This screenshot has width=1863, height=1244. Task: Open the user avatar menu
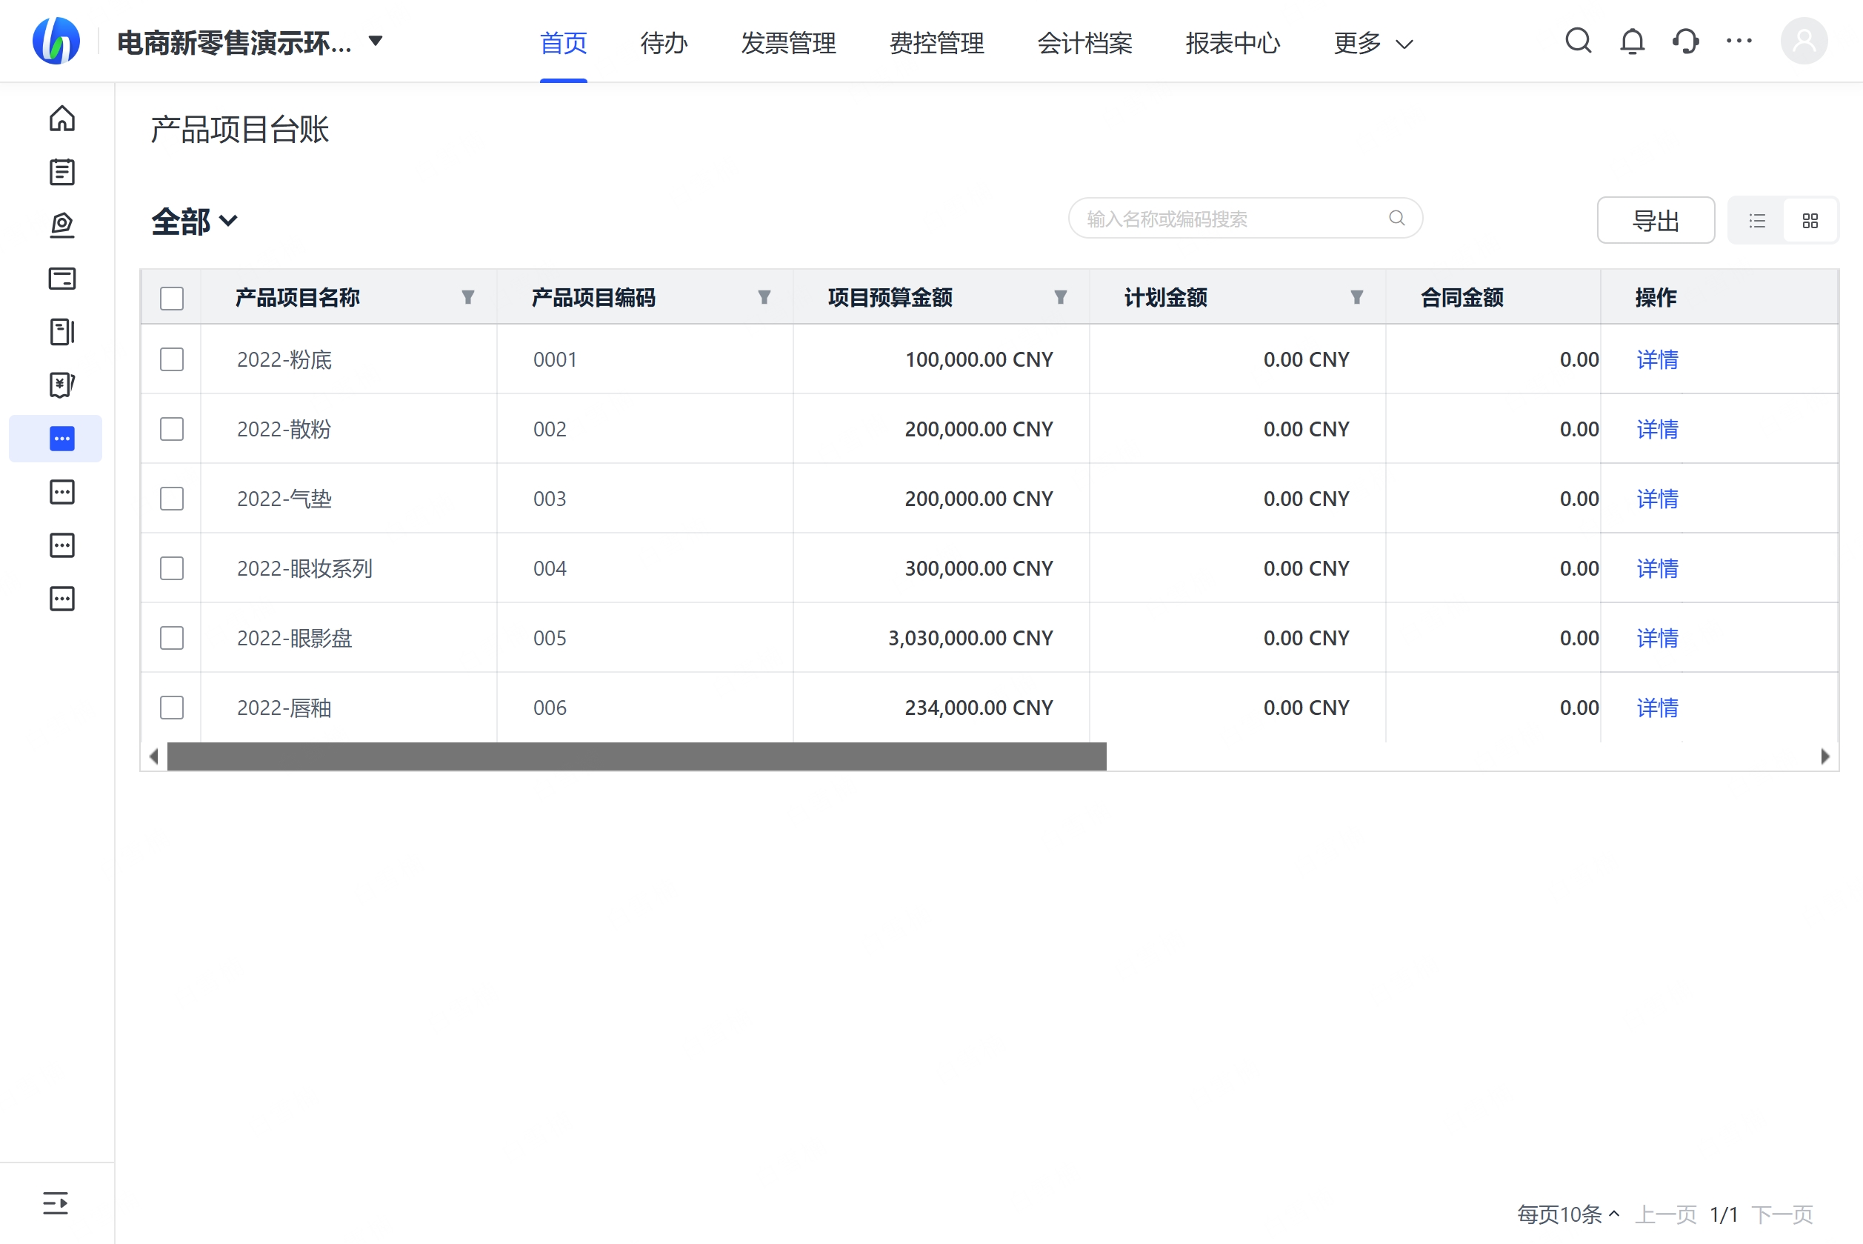1804,41
